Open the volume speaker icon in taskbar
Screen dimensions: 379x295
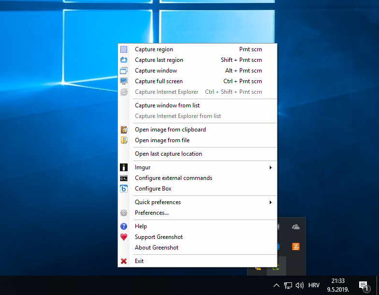(300, 285)
